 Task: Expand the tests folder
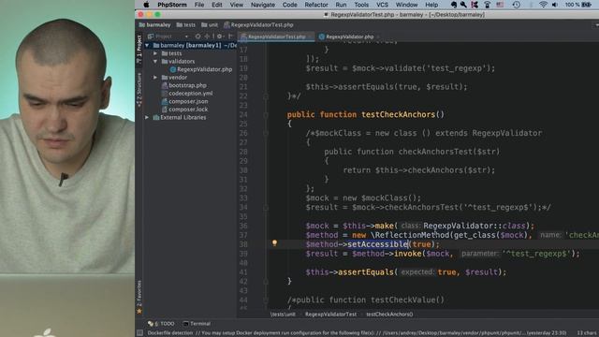tap(155, 53)
